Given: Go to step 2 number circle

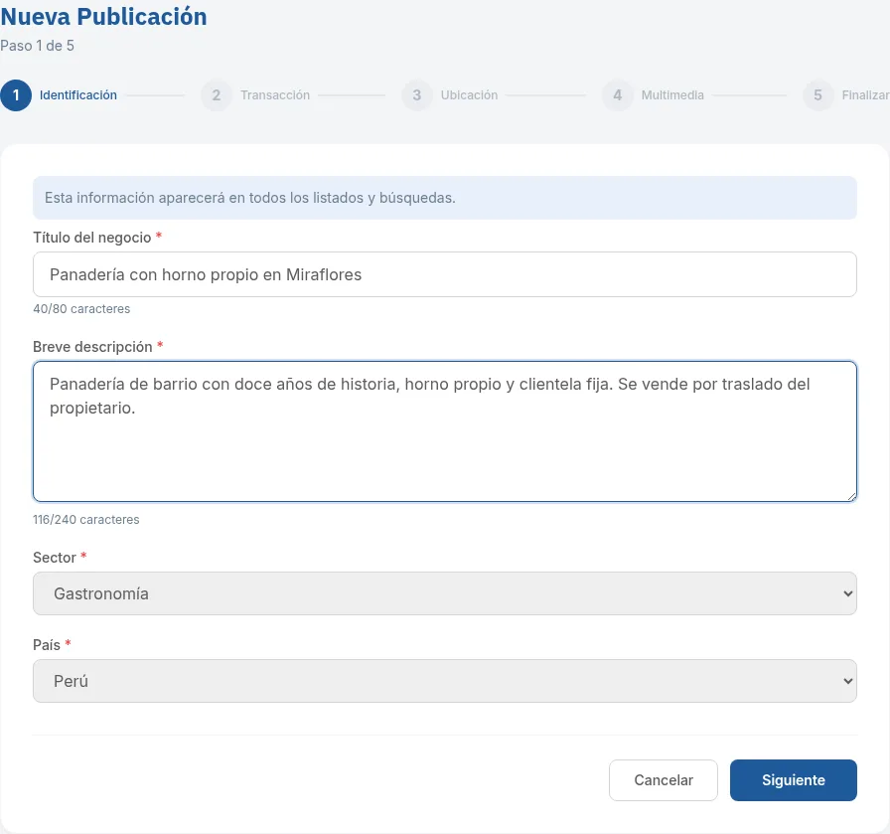Looking at the screenshot, I should [x=217, y=94].
